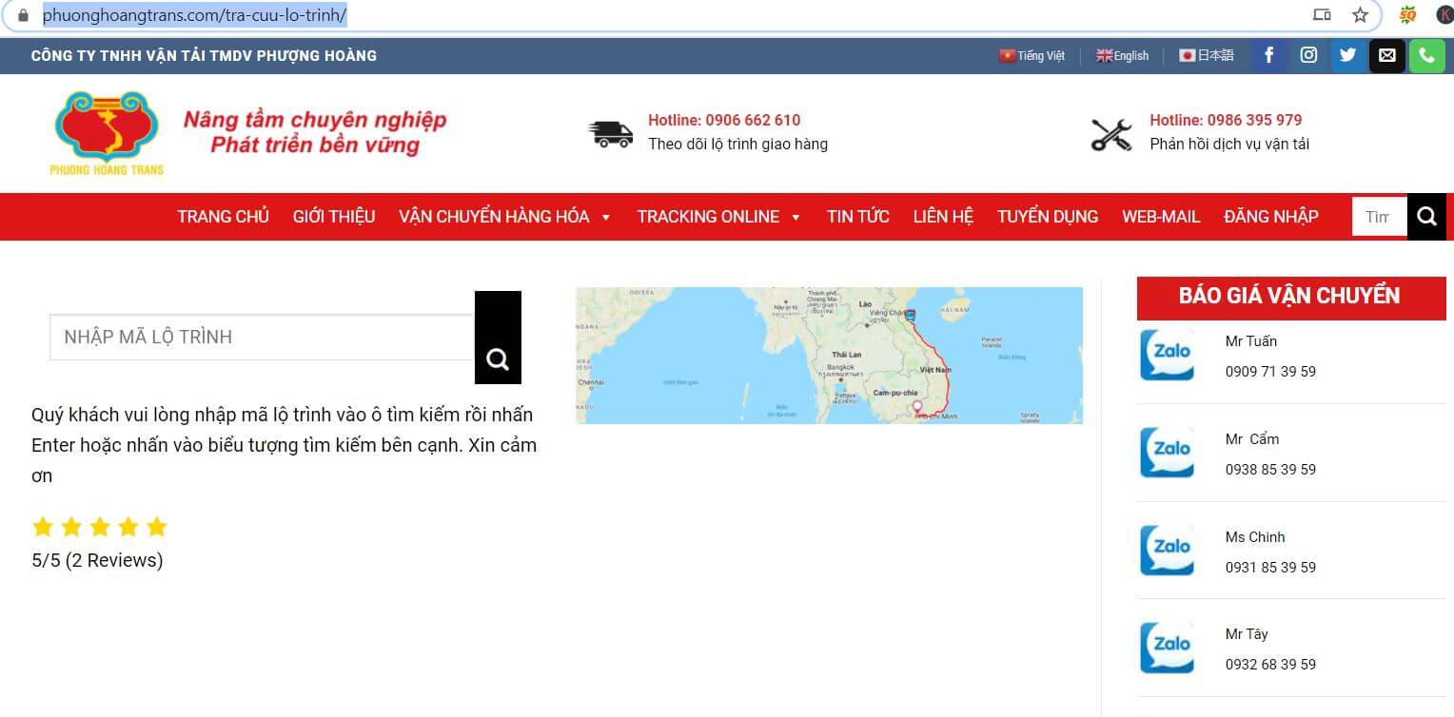The image size is (1454, 717).
Task: Click the first rating star
Action: [43, 527]
